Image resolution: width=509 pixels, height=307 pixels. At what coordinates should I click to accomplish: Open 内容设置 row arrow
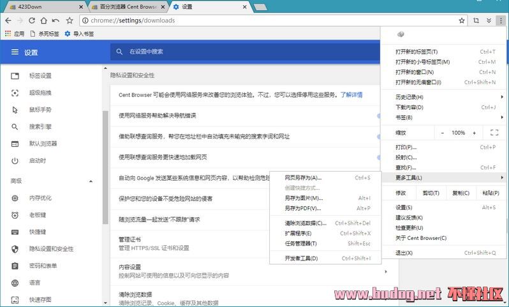point(386,271)
